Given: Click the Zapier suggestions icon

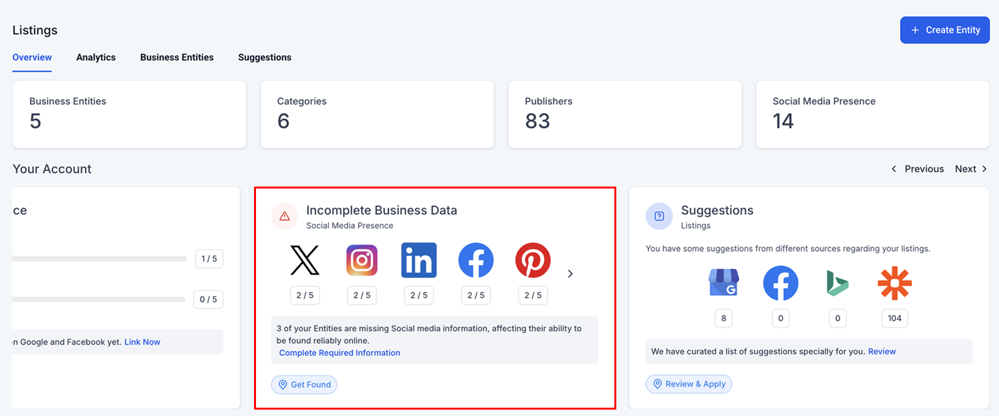Looking at the screenshot, I should coord(894,283).
